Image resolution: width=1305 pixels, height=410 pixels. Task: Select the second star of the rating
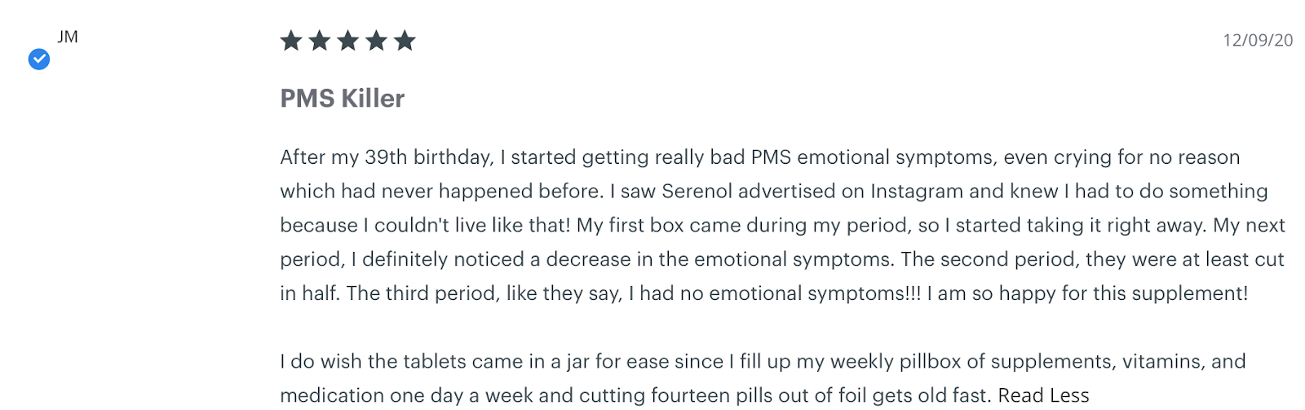tap(320, 40)
